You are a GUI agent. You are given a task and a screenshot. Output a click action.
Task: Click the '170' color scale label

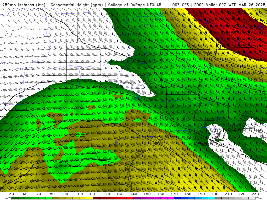(x=174, y=194)
